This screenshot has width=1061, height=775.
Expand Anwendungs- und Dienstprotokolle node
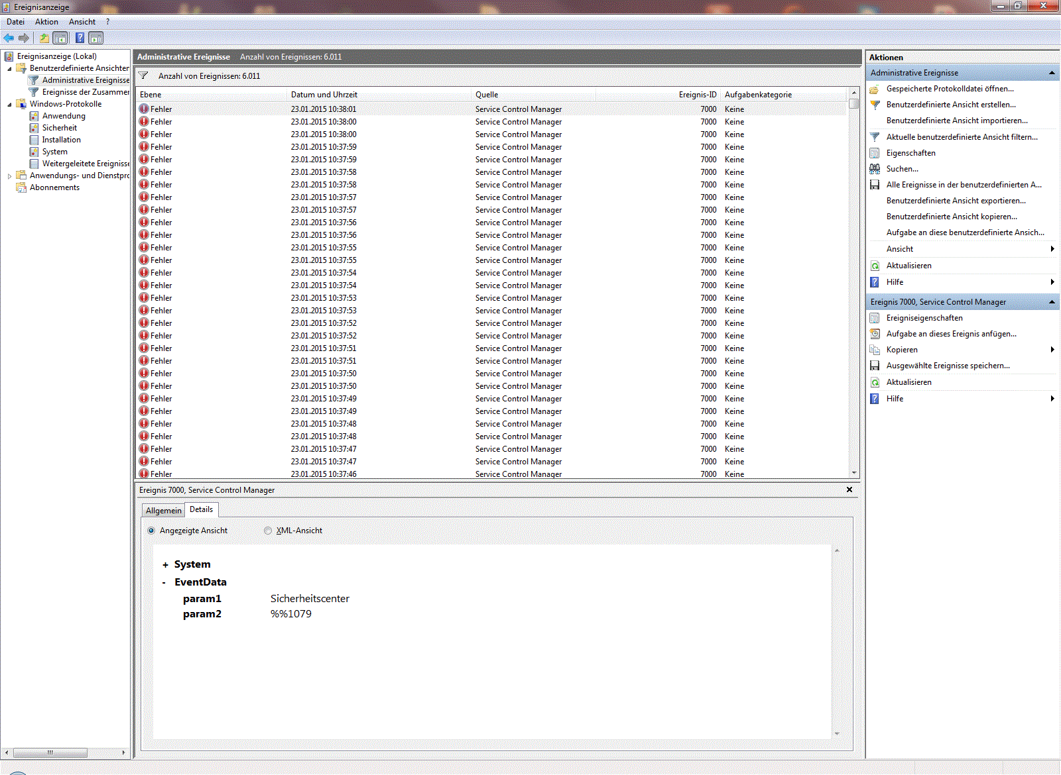9,176
